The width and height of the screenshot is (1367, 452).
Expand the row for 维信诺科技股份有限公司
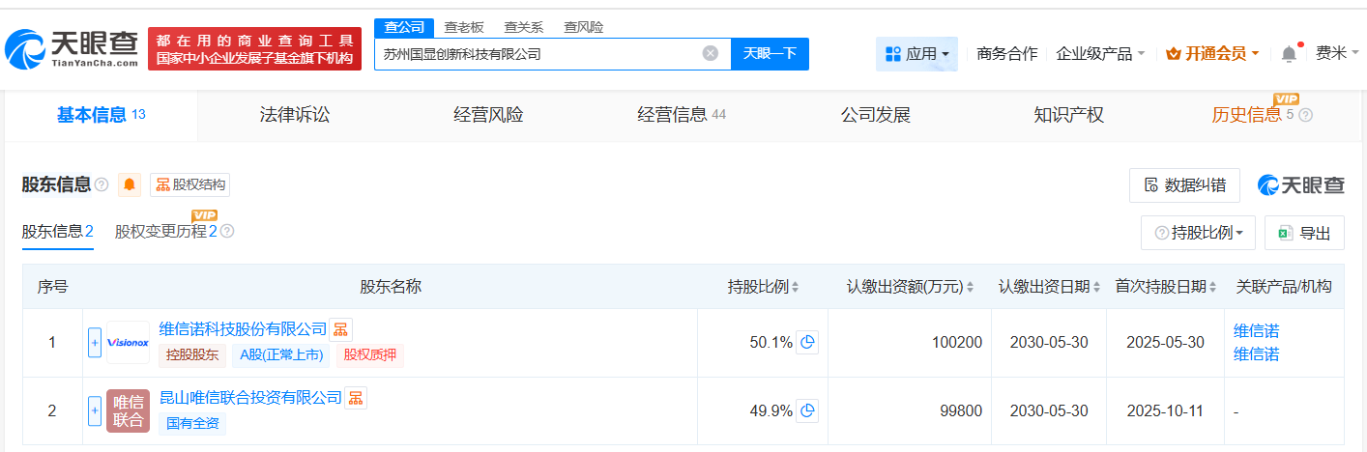pyautogui.click(x=95, y=342)
